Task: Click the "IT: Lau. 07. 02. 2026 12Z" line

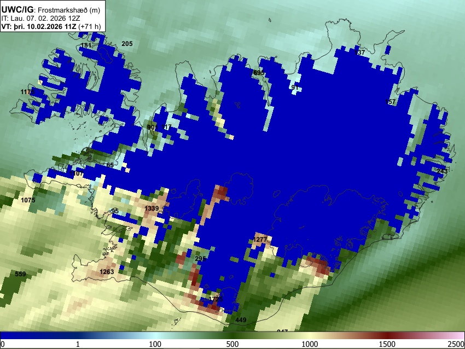Action: 40,19
